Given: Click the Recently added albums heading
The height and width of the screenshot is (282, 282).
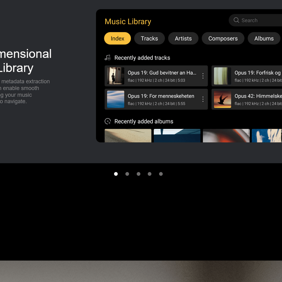Looking at the screenshot, I should coord(144,121).
